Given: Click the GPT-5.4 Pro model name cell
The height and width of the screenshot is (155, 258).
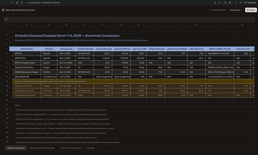Looking at the screenshot, I should tap(27, 58).
